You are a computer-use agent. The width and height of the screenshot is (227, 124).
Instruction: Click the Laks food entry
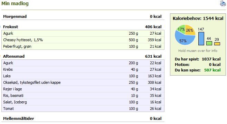point(83,76)
